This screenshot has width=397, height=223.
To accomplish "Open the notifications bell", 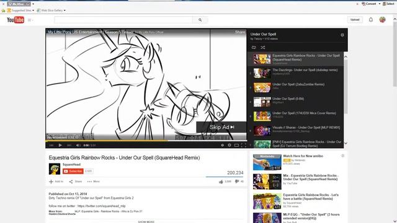I will coord(371,20).
